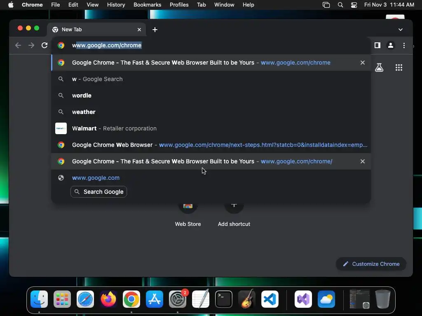Screen dimensions: 422x316
Task: Open the Google apps grid
Action: click(399, 67)
